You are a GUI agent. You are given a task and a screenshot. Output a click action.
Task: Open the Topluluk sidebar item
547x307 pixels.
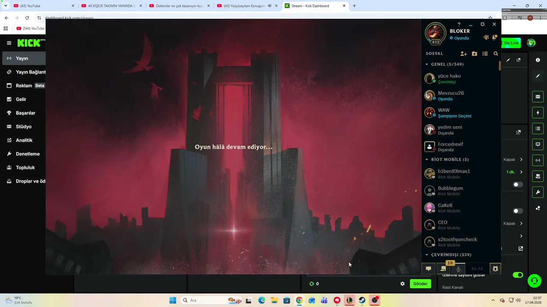pos(24,168)
